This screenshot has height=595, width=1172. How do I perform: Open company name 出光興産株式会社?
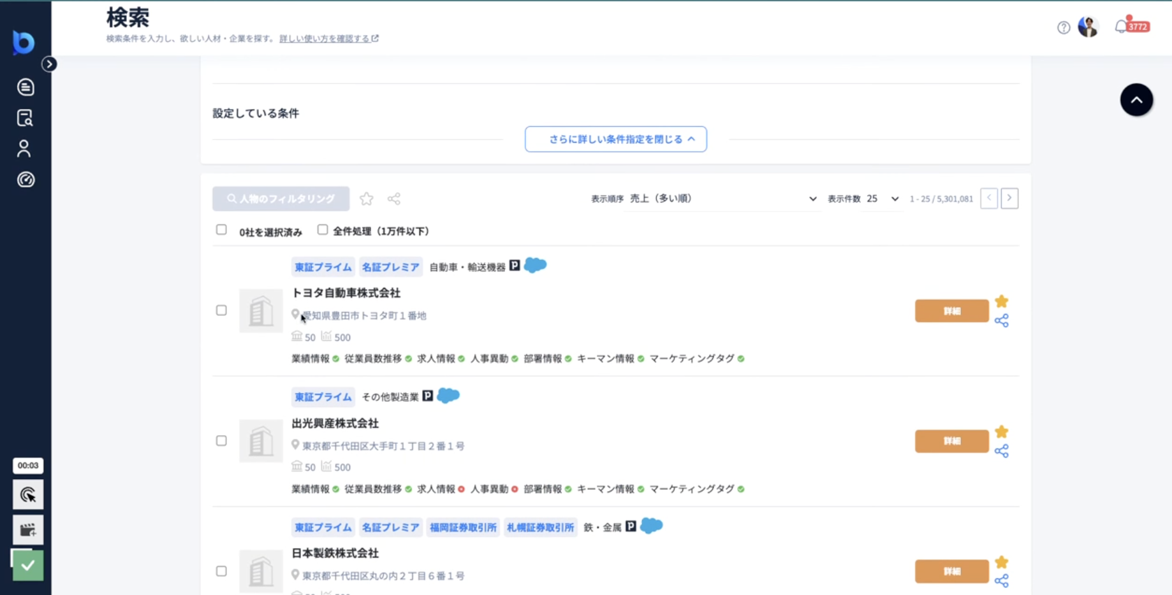335,424
